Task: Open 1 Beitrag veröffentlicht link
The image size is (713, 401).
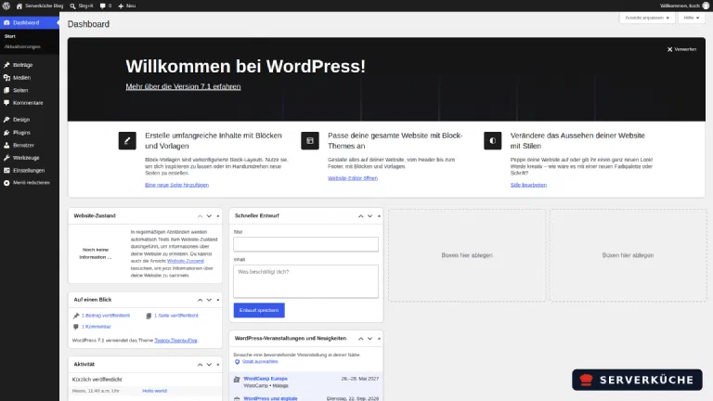Action: (106, 316)
